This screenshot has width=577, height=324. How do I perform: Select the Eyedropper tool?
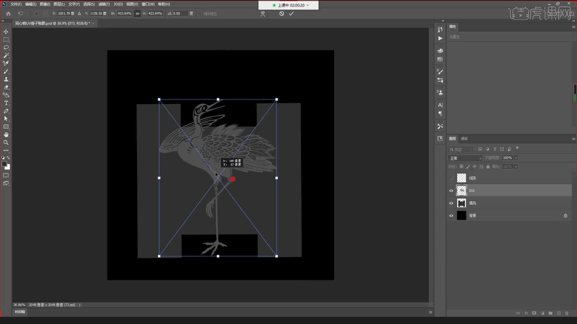(x=6, y=63)
